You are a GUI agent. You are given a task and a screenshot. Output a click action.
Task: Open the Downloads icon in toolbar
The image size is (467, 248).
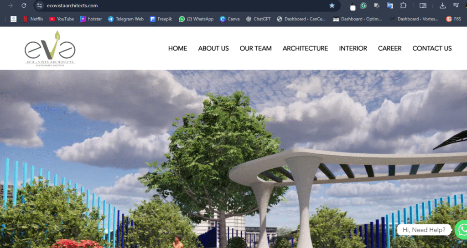(442, 5)
